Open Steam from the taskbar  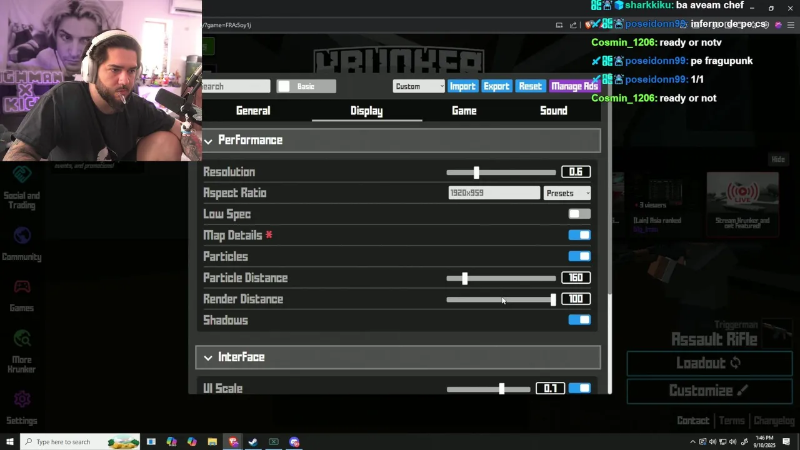[253, 442]
